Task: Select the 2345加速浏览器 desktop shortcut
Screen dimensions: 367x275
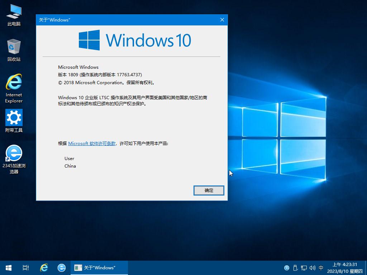Action: 14,159
